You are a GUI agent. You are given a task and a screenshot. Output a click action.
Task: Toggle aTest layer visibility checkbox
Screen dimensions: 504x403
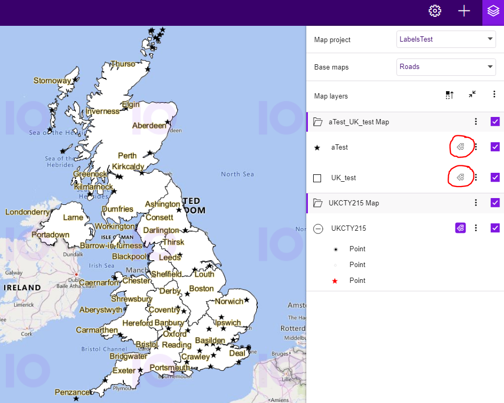tap(495, 147)
